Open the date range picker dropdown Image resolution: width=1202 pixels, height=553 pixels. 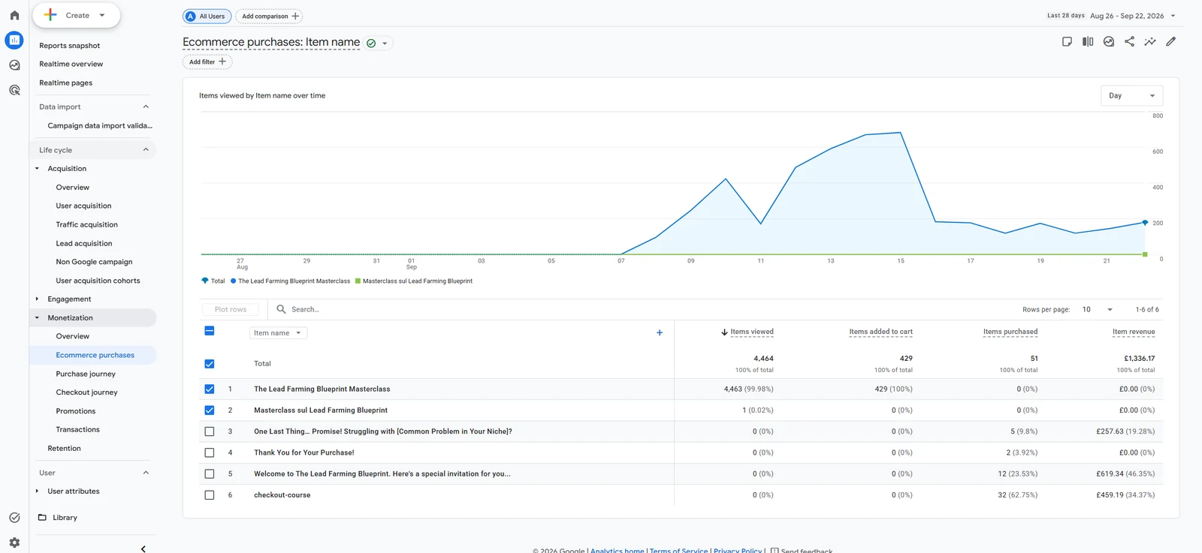(x=1132, y=16)
